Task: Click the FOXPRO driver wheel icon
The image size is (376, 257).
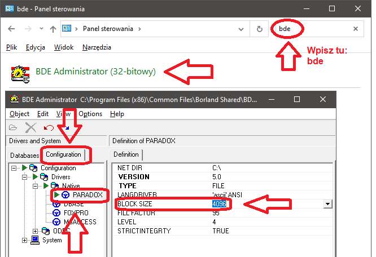Action: 56,213
